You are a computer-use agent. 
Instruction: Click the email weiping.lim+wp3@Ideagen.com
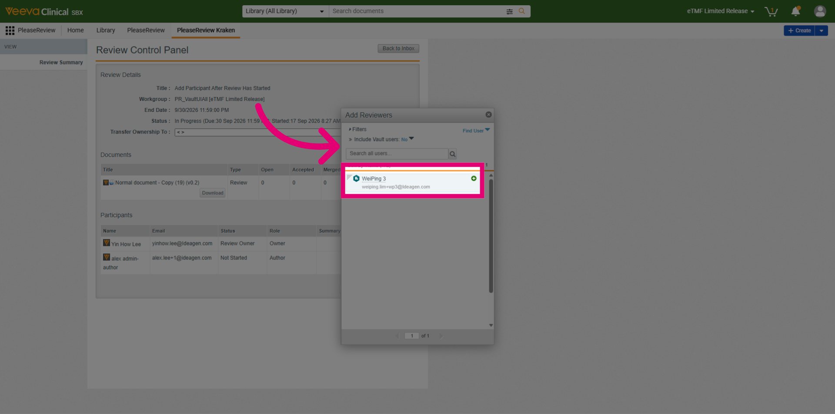396,187
